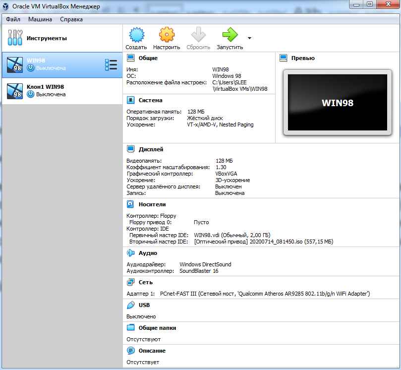Screen dimensions: 401x370
Task: Click the Оперативная память 128 МБ value
Action: coord(196,112)
